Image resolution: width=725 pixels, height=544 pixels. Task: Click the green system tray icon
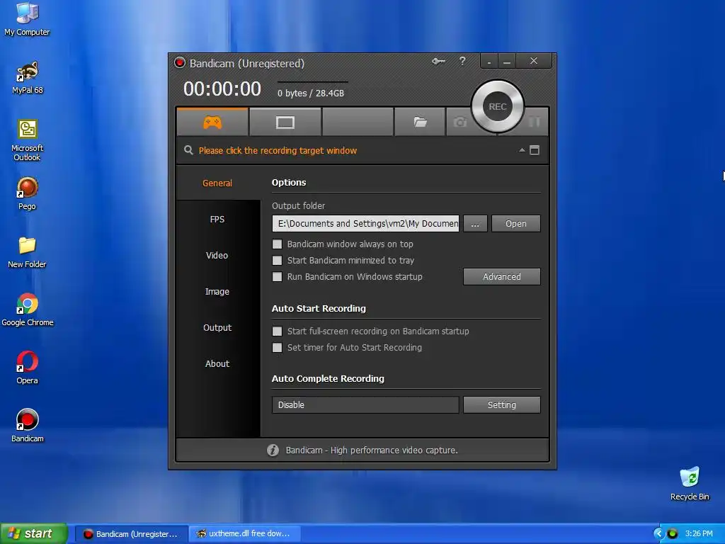pyautogui.click(x=673, y=534)
